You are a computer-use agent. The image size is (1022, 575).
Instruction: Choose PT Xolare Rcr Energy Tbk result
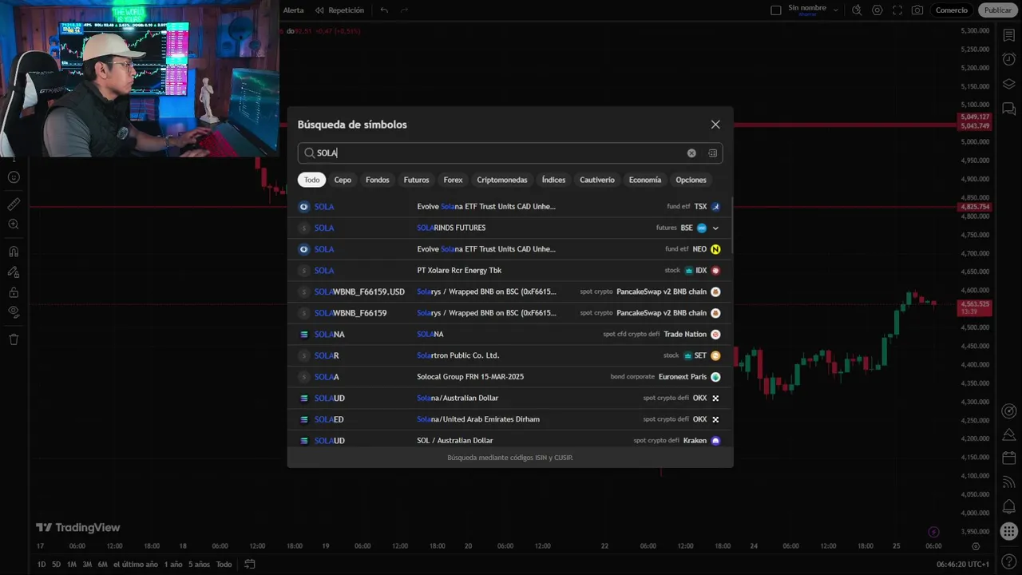(509, 271)
